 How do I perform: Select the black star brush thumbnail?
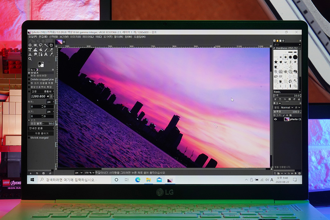tap(276, 62)
